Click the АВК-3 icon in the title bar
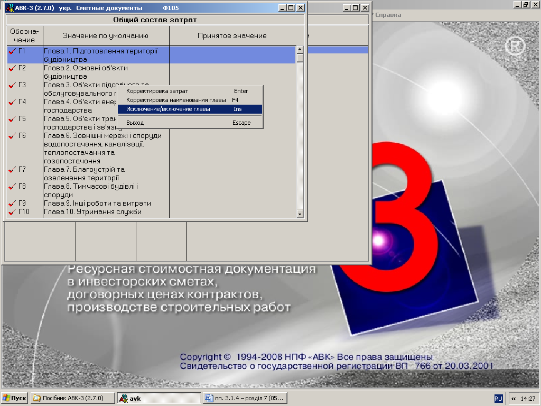The height and width of the screenshot is (406, 541). 10,7
